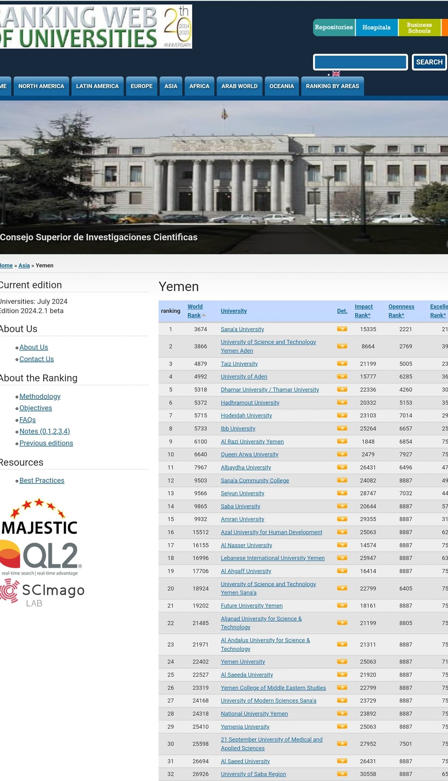This screenshot has height=781, width=448.
Task: Switch to the Hospitals ranking tab
Action: click(x=376, y=27)
